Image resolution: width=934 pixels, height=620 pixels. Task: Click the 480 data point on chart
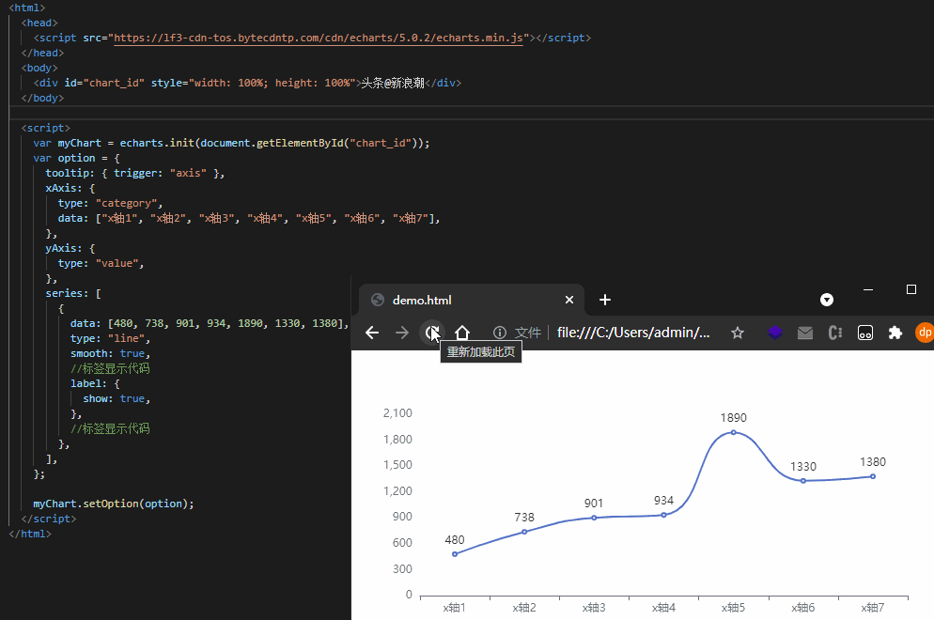click(455, 554)
